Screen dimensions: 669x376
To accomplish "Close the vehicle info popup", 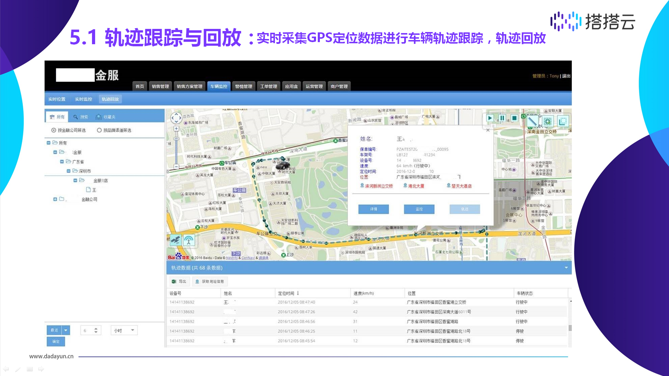I will click(x=488, y=130).
